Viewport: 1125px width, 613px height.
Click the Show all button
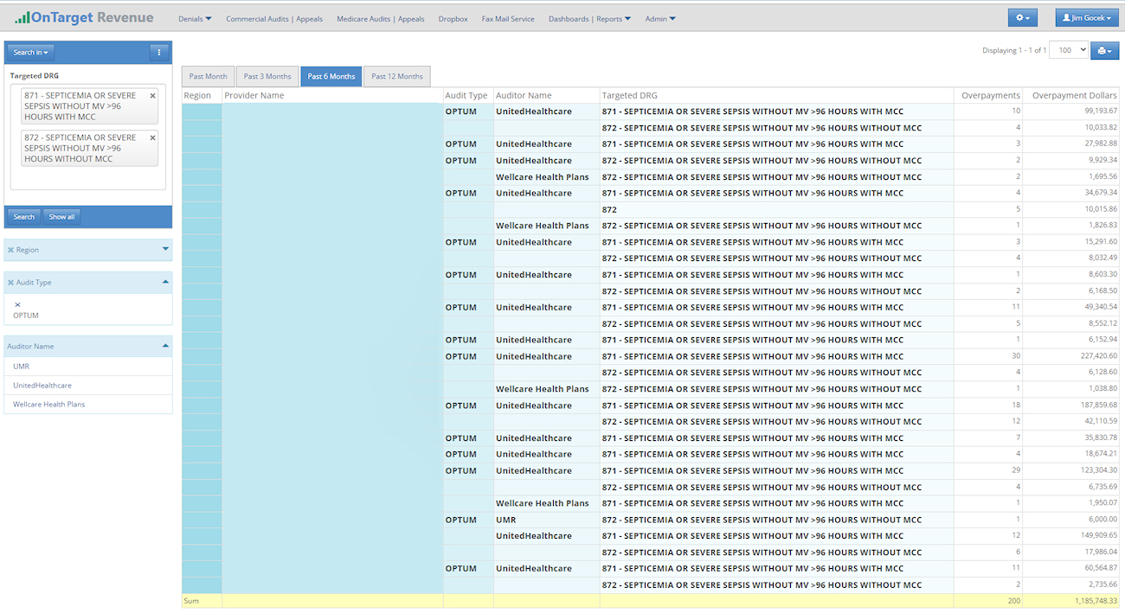coord(61,216)
